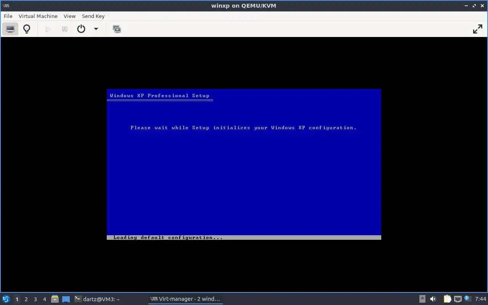Open the file manager from taskbar
Image resolution: width=488 pixels, height=305 pixels.
pyautogui.click(x=55, y=299)
